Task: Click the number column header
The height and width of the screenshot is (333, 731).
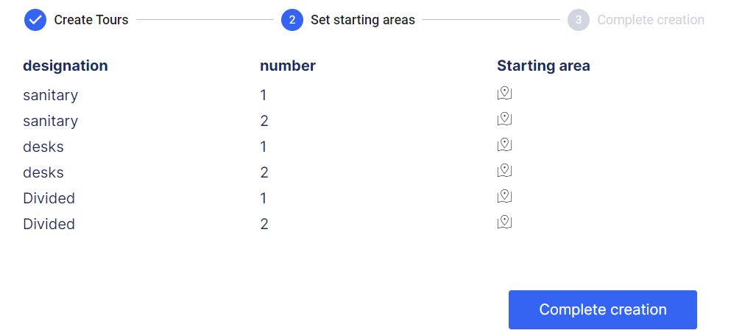Action: pyautogui.click(x=288, y=66)
